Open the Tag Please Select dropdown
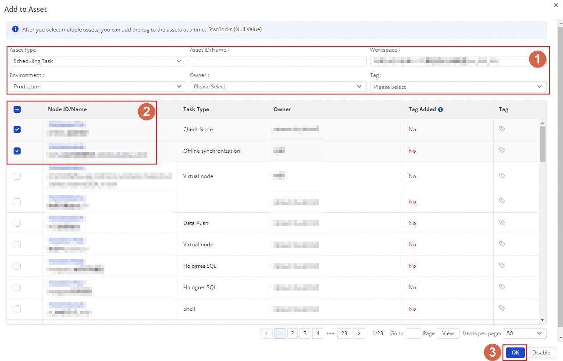The image size is (563, 361). click(458, 87)
